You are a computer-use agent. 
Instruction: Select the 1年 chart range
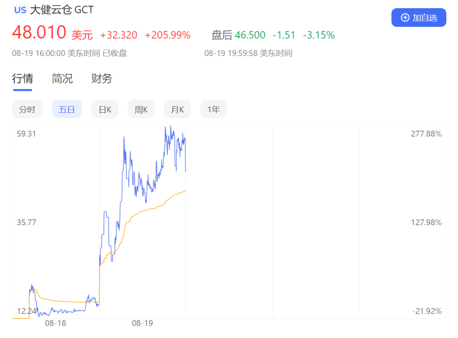click(213, 109)
